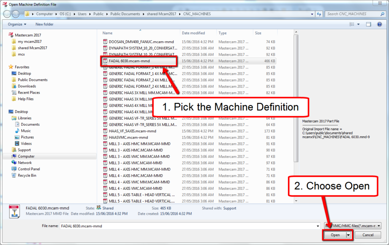Open the Organize dropdown menu
This screenshot has height=245, width=389.
tap(17, 24)
